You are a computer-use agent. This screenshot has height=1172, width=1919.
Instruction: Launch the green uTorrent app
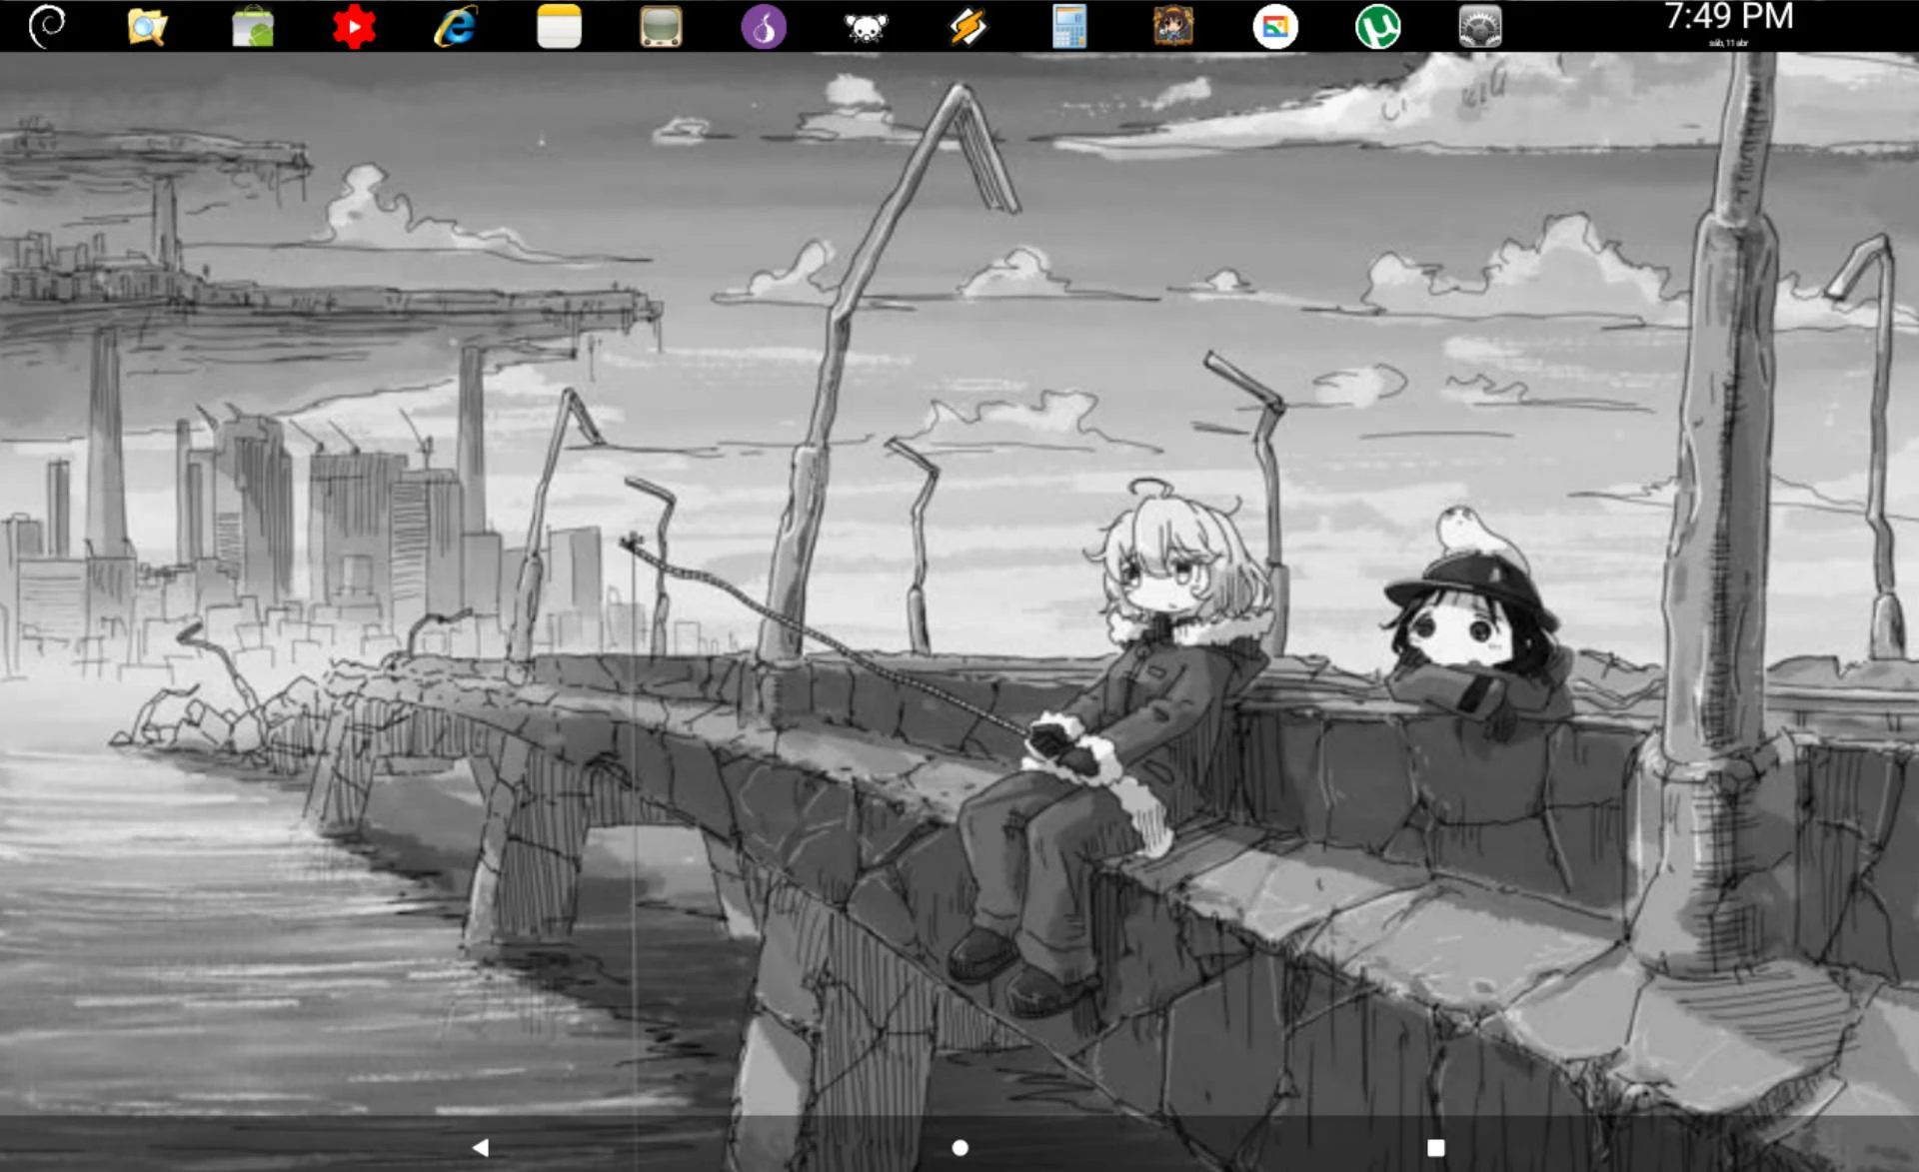(1377, 26)
